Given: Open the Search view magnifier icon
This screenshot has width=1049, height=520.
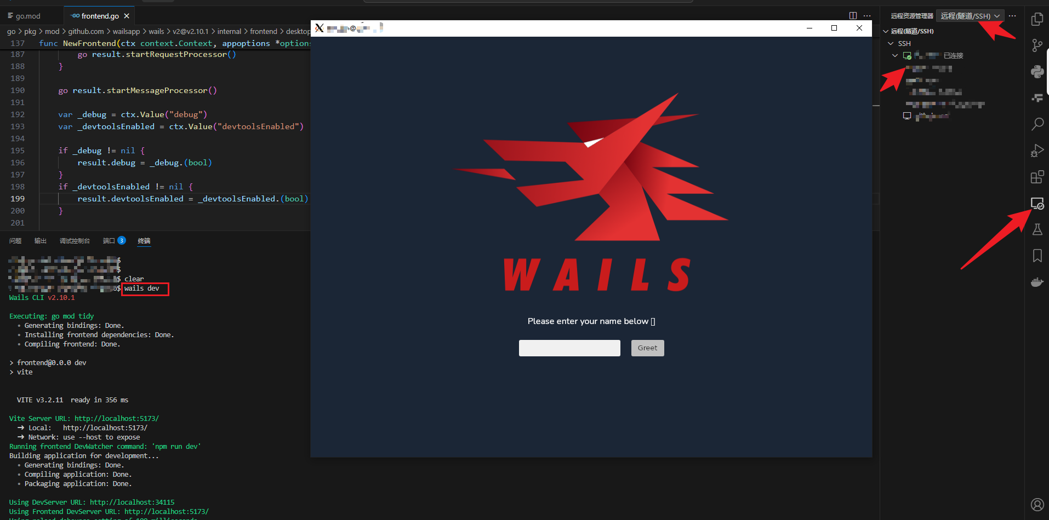Looking at the screenshot, I should click(1037, 124).
